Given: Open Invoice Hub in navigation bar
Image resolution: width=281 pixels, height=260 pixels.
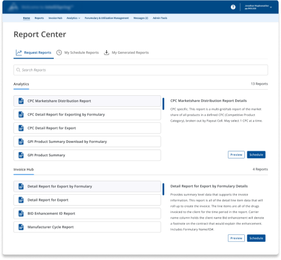Looking at the screenshot, I should [x=55, y=18].
